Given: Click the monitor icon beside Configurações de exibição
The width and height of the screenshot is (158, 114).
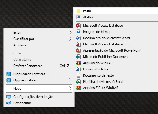Looking at the screenshot, I should pyautogui.click(x=9, y=97).
